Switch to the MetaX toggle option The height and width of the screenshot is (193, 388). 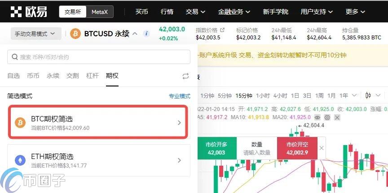100,12
